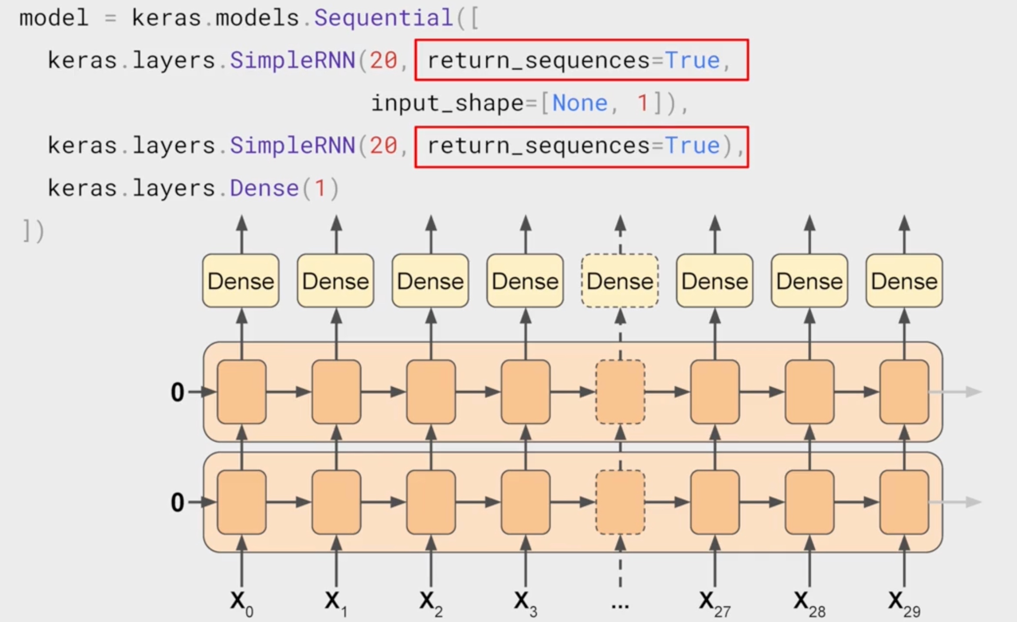Viewport: 1017px width, 622px height.
Task: Click the Dense box in the x27 column
Action: 715,281
